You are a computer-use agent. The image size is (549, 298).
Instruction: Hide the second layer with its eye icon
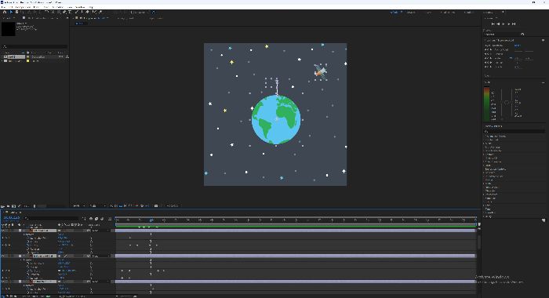pos(3,256)
